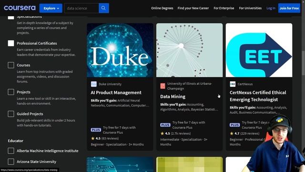Click the Join for Free button
The image size is (305, 172).
(289, 8)
